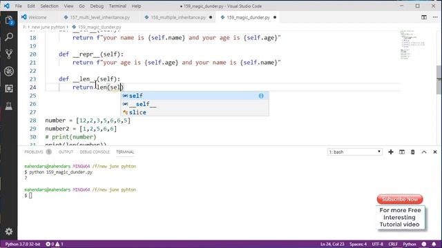Open the DEBUG CONSOLE panel tab
The width and height of the screenshot is (442, 248).
[x=95, y=152]
